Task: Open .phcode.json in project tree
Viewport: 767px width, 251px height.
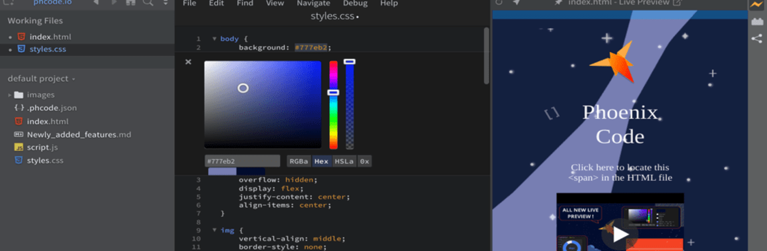Action: (52, 108)
